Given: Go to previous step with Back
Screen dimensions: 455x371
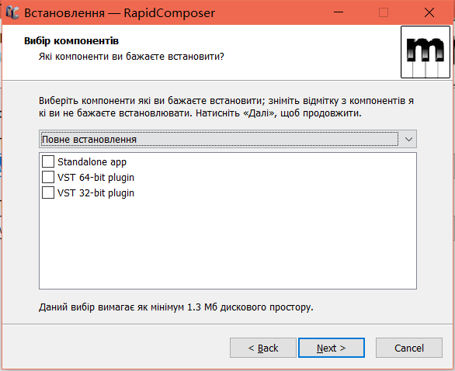Looking at the screenshot, I should pyautogui.click(x=263, y=348).
